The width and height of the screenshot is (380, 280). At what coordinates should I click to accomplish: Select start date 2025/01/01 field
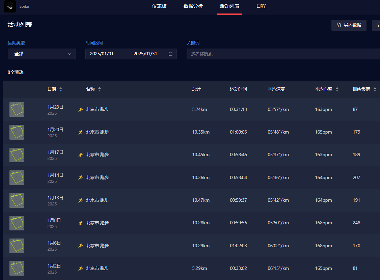pos(102,54)
